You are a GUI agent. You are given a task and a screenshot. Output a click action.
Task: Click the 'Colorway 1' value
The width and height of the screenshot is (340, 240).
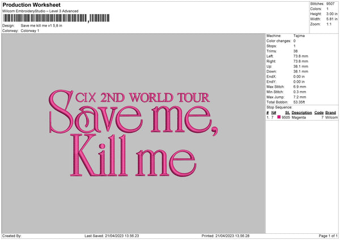click(30, 31)
